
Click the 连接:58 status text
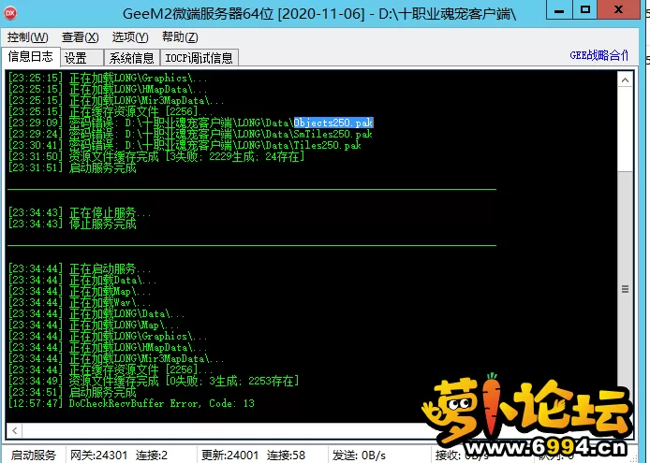[x=286, y=456]
